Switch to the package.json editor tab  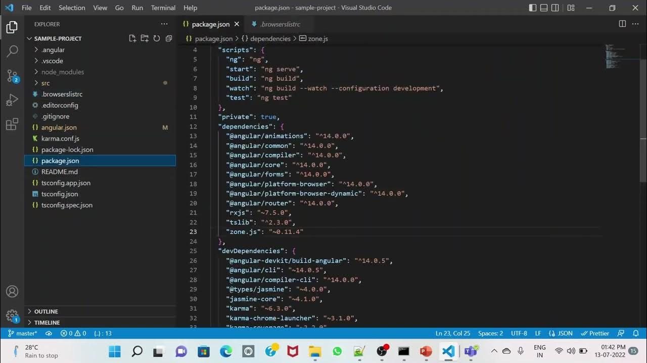point(210,24)
